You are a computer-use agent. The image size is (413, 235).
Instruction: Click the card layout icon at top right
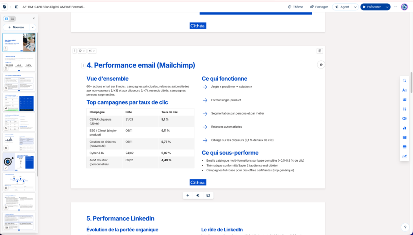pyautogui.click(x=320, y=51)
